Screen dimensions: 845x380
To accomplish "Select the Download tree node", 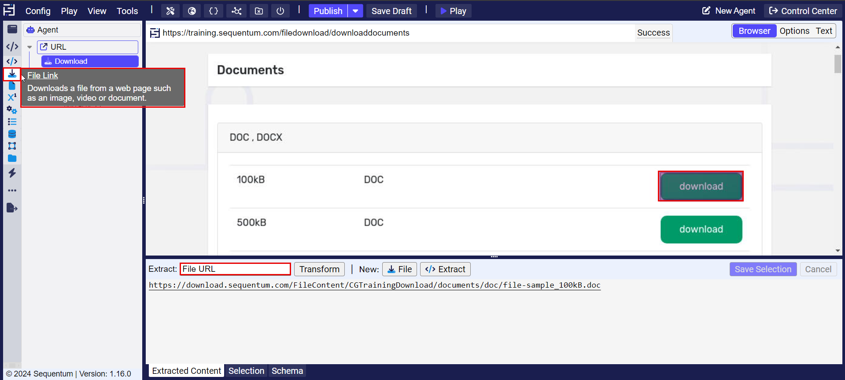I will [x=90, y=61].
